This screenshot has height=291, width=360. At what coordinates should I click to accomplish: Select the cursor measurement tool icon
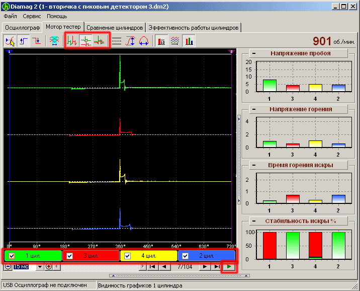click(10, 41)
